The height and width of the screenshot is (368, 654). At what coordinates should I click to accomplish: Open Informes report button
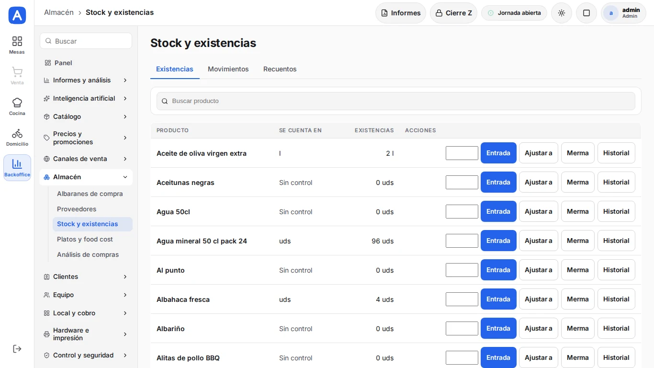(401, 13)
